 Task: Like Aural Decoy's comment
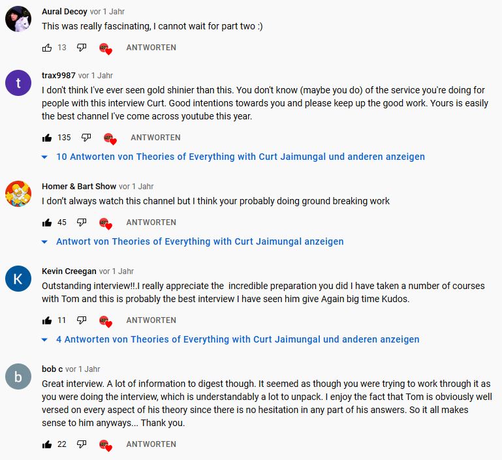(x=47, y=48)
